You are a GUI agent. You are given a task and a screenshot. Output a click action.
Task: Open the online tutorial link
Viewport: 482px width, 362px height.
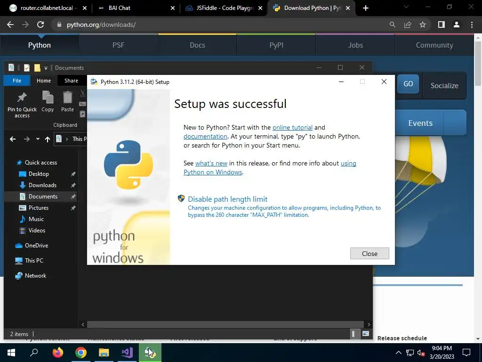[292, 127]
